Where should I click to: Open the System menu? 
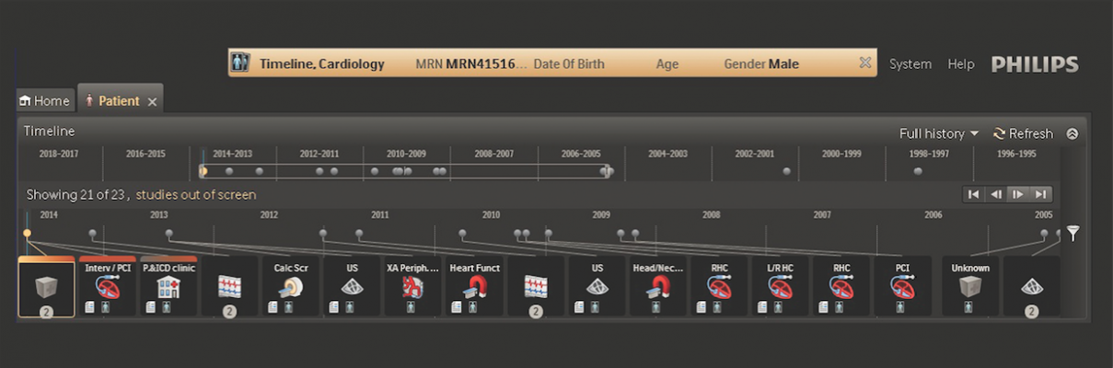(910, 64)
